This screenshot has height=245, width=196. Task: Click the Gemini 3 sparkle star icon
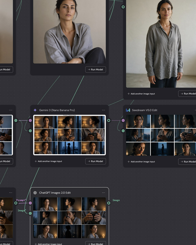coord(35,110)
